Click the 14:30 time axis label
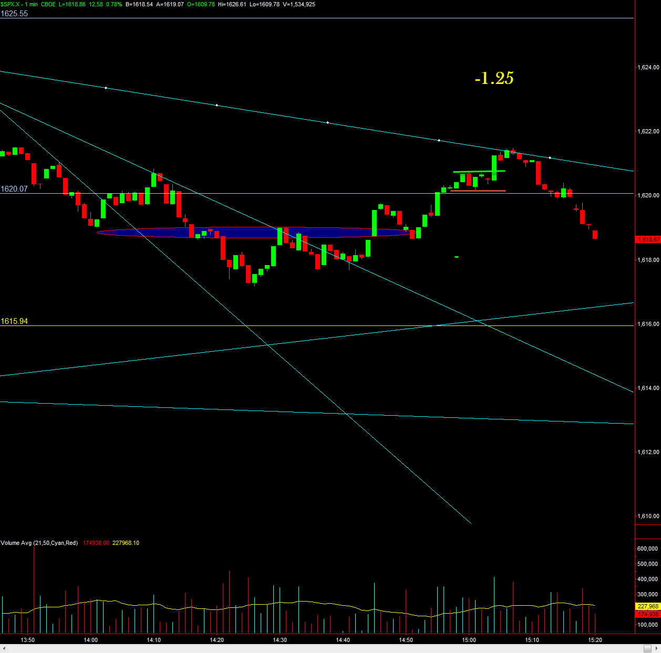The width and height of the screenshot is (661, 653). pyautogui.click(x=280, y=640)
